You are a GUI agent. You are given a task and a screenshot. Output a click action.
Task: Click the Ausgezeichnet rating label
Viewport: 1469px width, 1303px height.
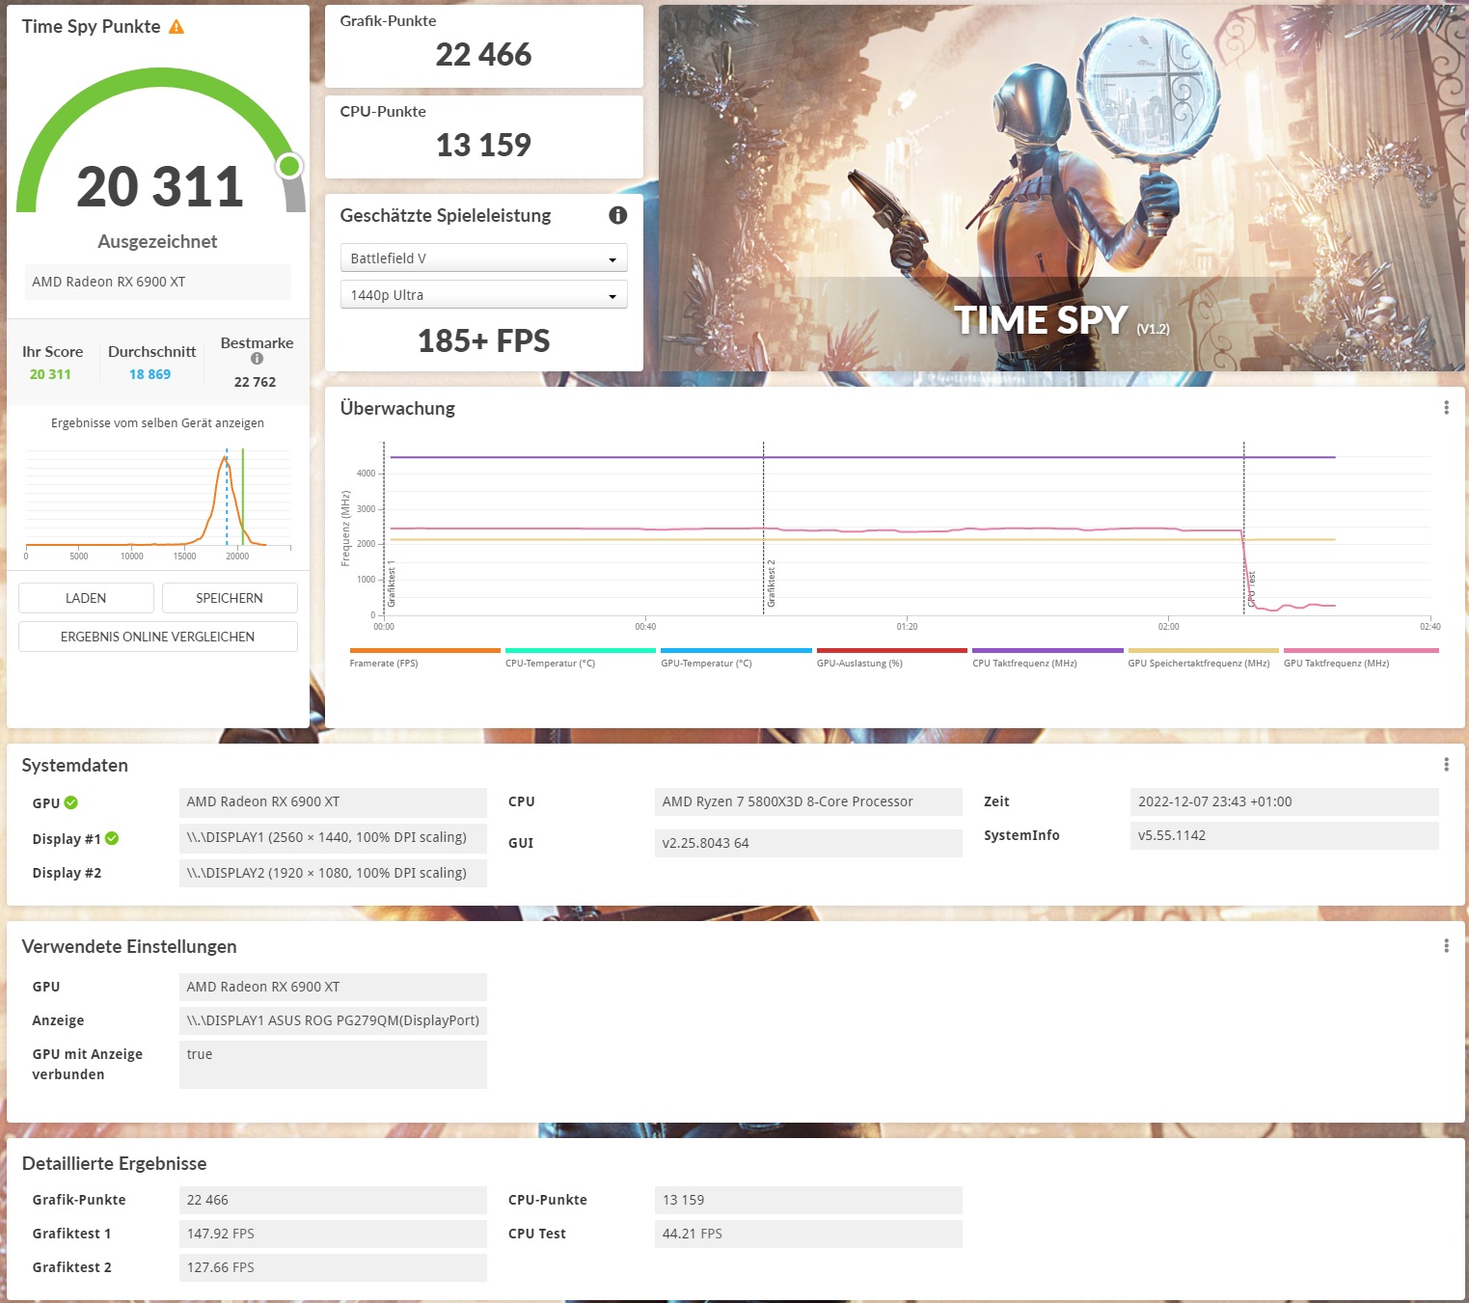point(157,242)
